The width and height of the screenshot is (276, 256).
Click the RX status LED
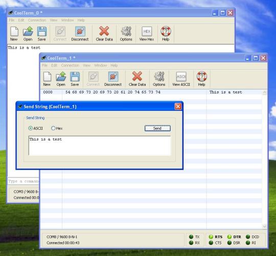[191, 243]
